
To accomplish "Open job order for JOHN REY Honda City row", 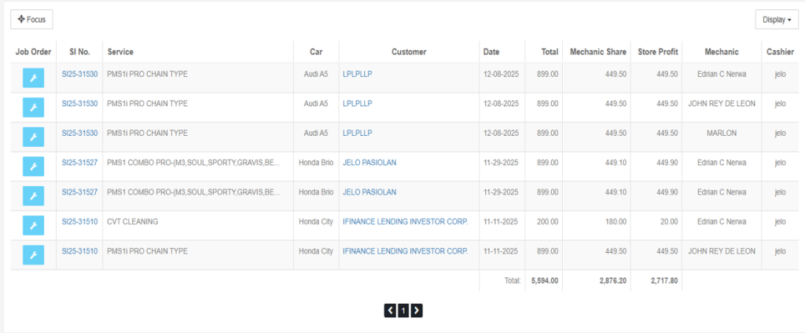I will (x=33, y=254).
